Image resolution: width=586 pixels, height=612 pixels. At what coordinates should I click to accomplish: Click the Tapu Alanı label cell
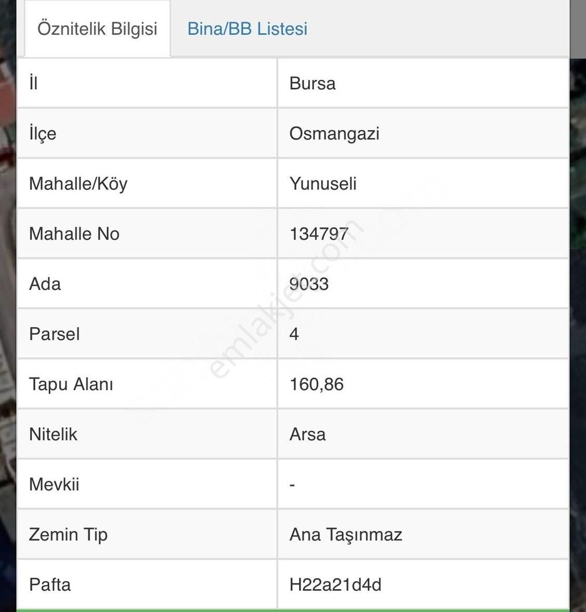click(x=147, y=384)
